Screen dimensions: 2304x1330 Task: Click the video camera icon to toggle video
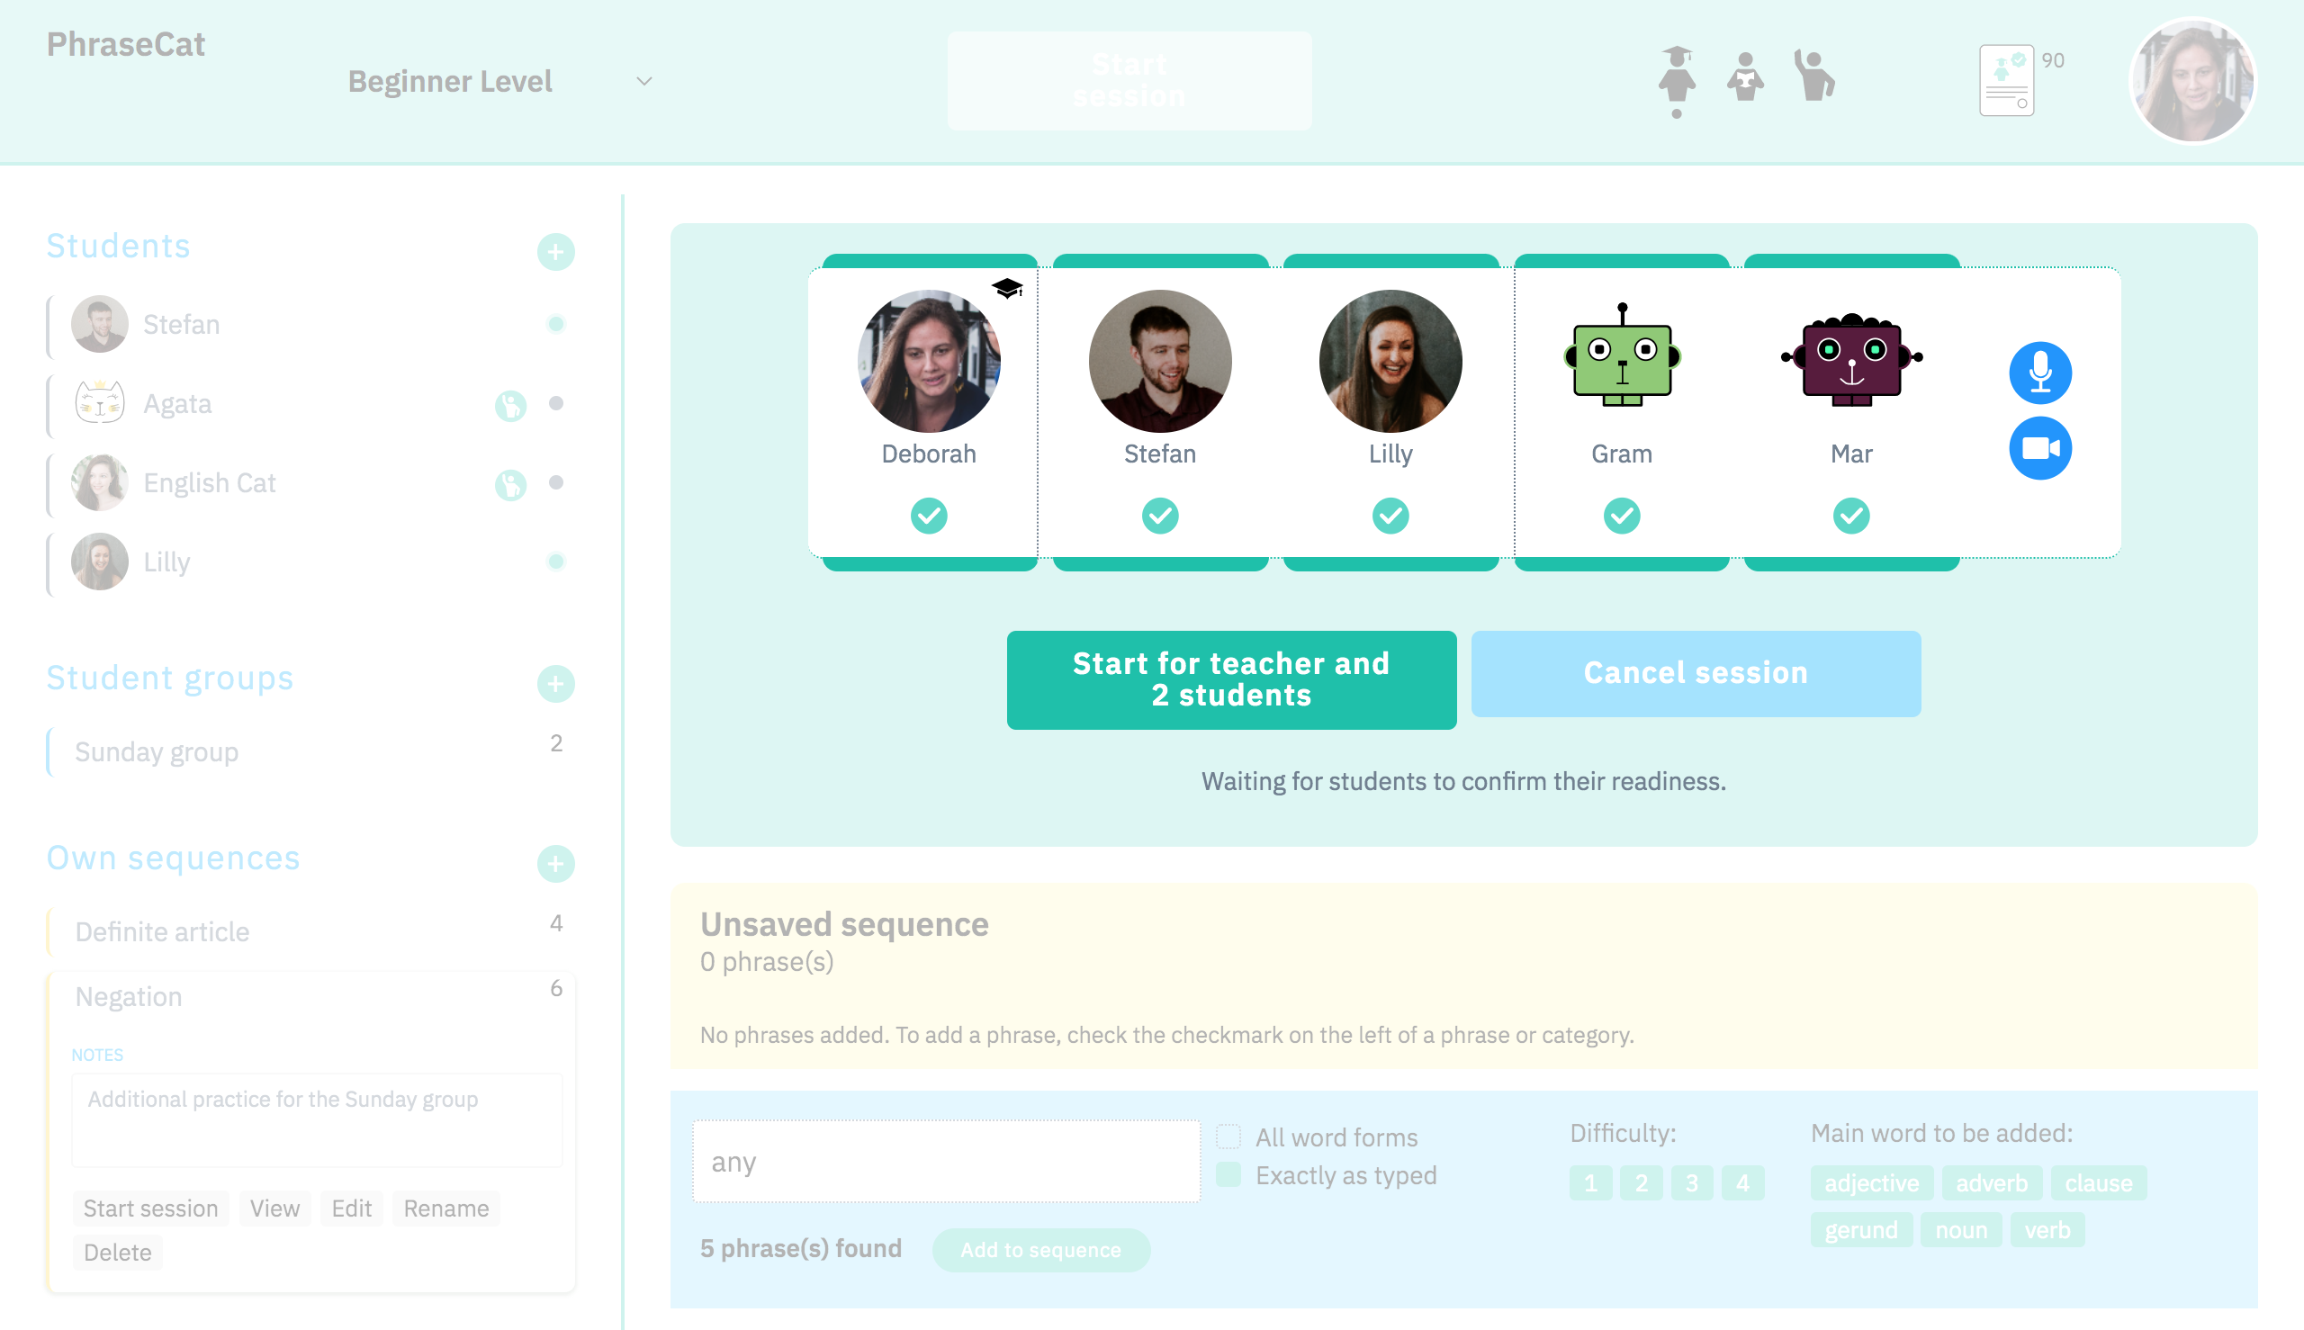[2043, 446]
